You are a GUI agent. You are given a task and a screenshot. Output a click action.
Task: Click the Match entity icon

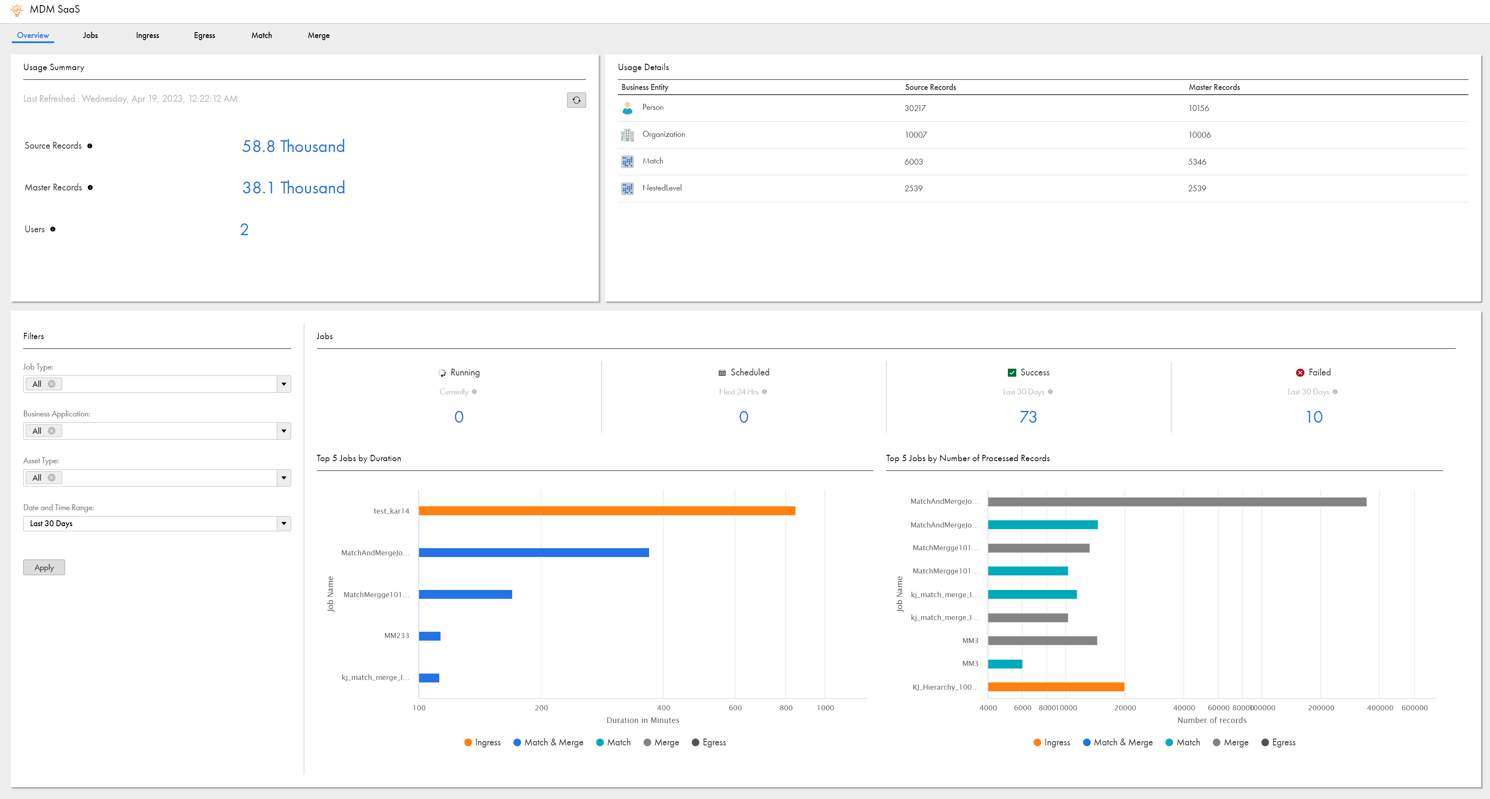point(627,162)
